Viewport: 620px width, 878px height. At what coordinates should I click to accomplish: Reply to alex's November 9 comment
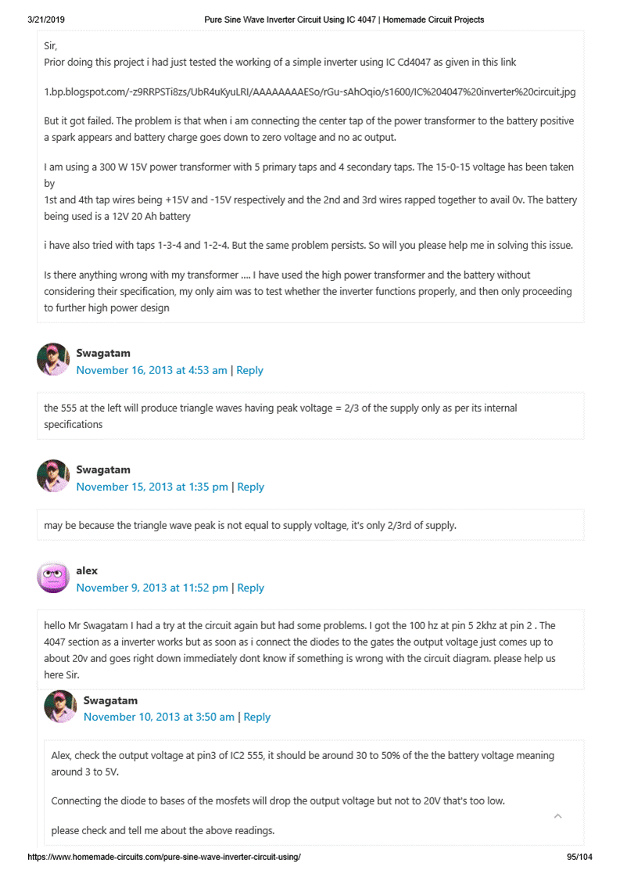pos(251,588)
